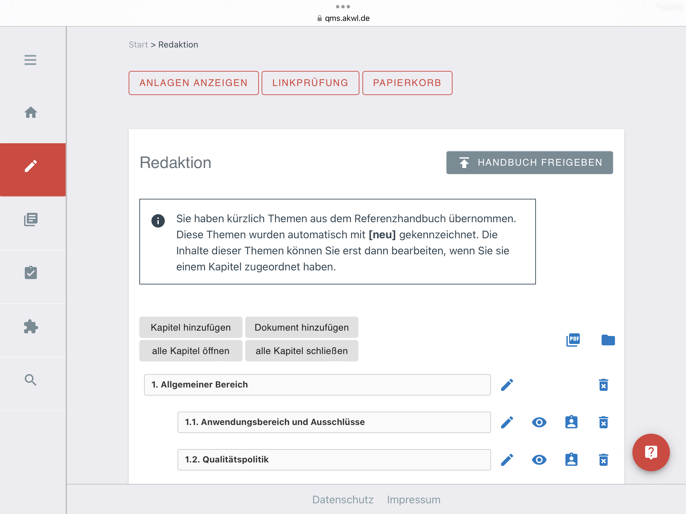The image size is (686, 514).
Task: Expand all with alle Kapitel öffnen
Action: pos(191,351)
